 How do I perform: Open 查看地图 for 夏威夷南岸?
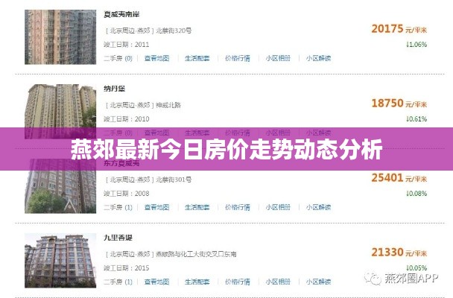pyautogui.click(x=157, y=58)
